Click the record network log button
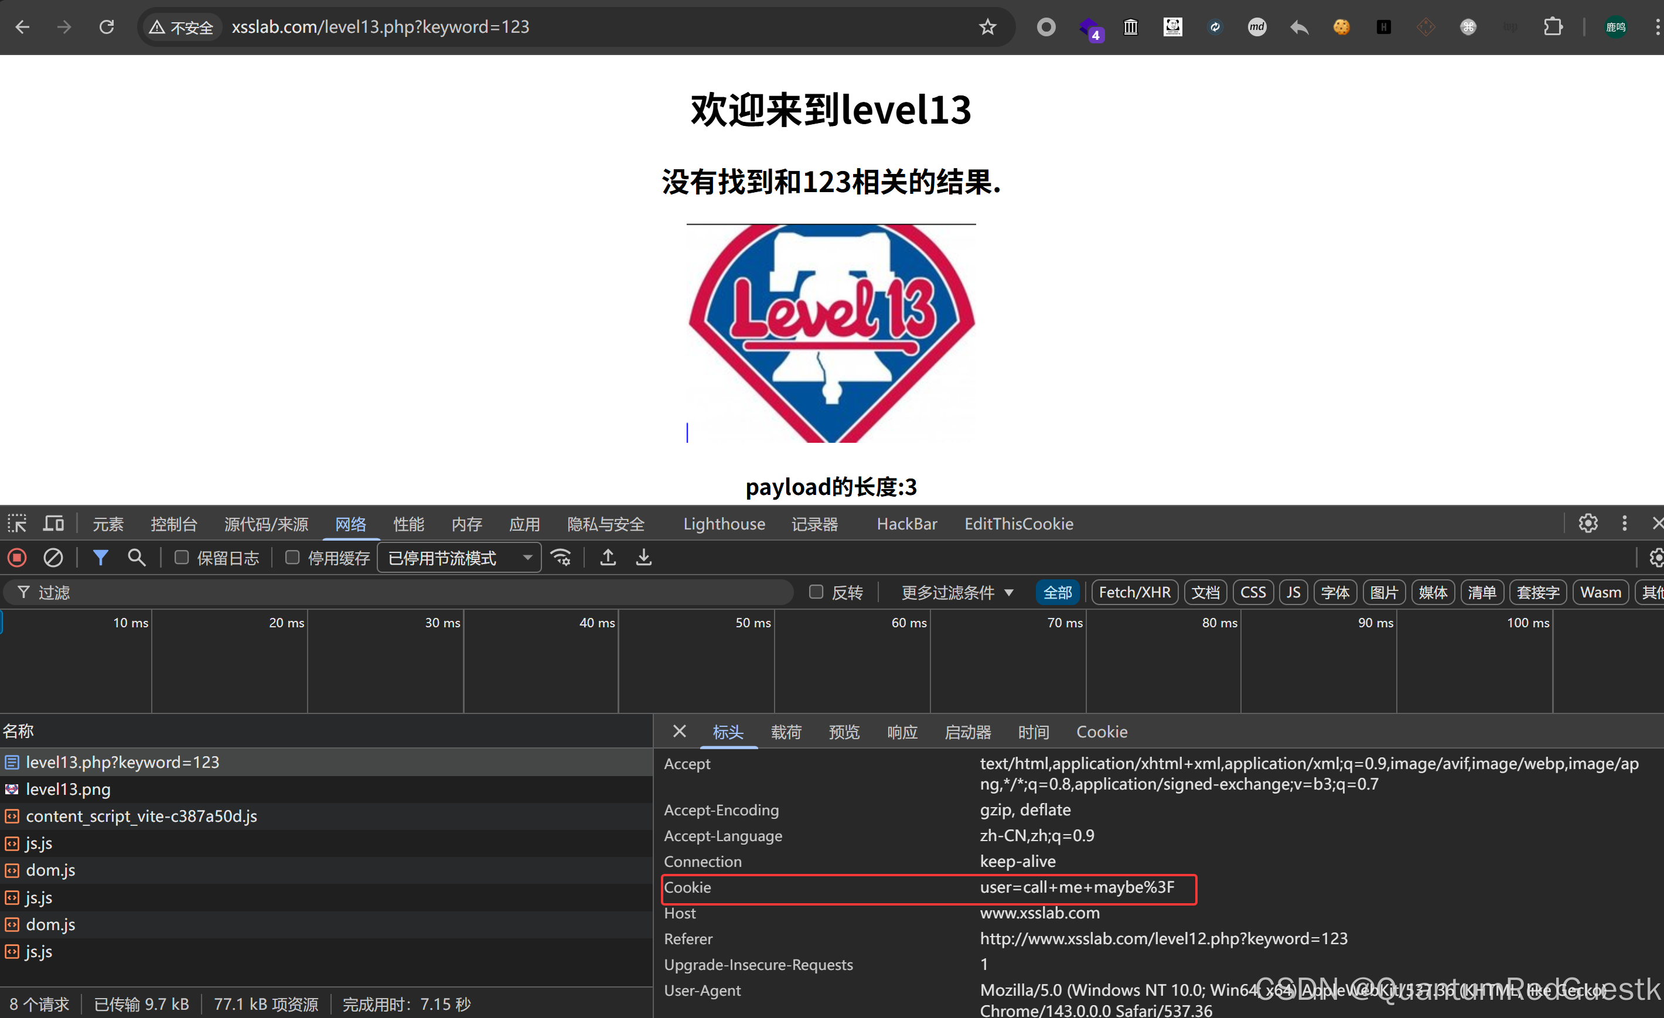 [18, 558]
